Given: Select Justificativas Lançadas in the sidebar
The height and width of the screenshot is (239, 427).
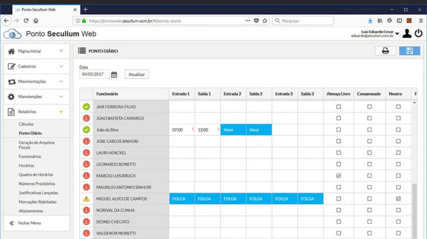Looking at the screenshot, I should pos(38,193).
